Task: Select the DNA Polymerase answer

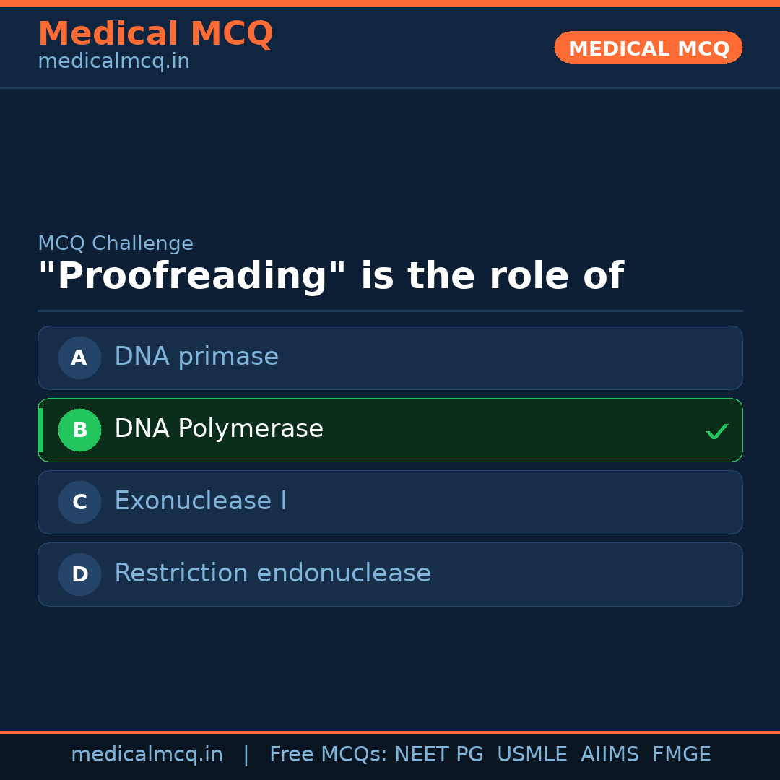Action: (219, 429)
